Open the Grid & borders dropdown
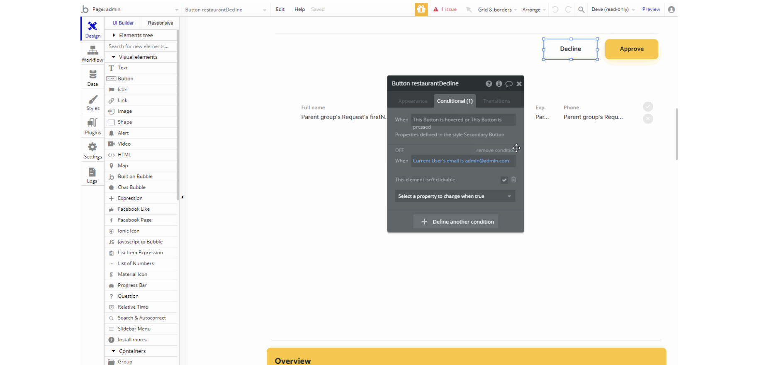759x365 pixels. [x=497, y=10]
